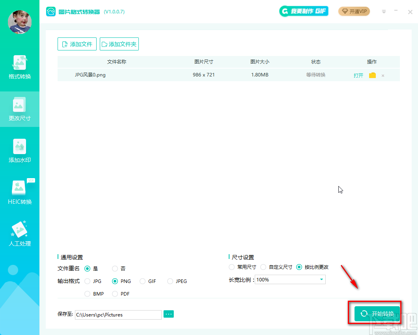
Task: Open containing folder for JPG风景0.png
Action: click(x=372, y=75)
